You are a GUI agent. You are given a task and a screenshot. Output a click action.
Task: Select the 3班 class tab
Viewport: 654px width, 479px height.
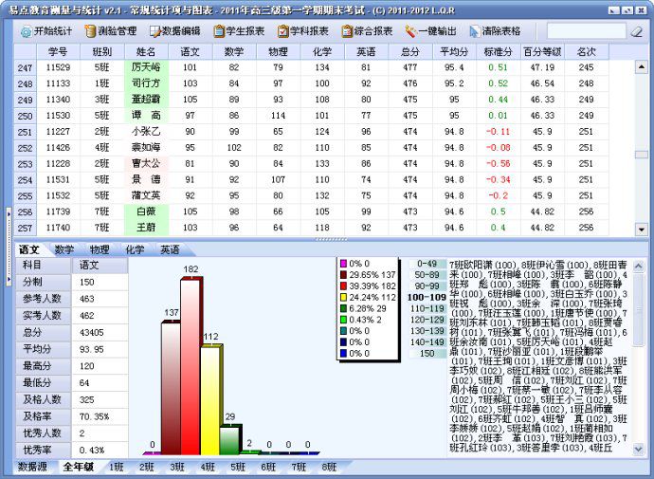(177, 467)
